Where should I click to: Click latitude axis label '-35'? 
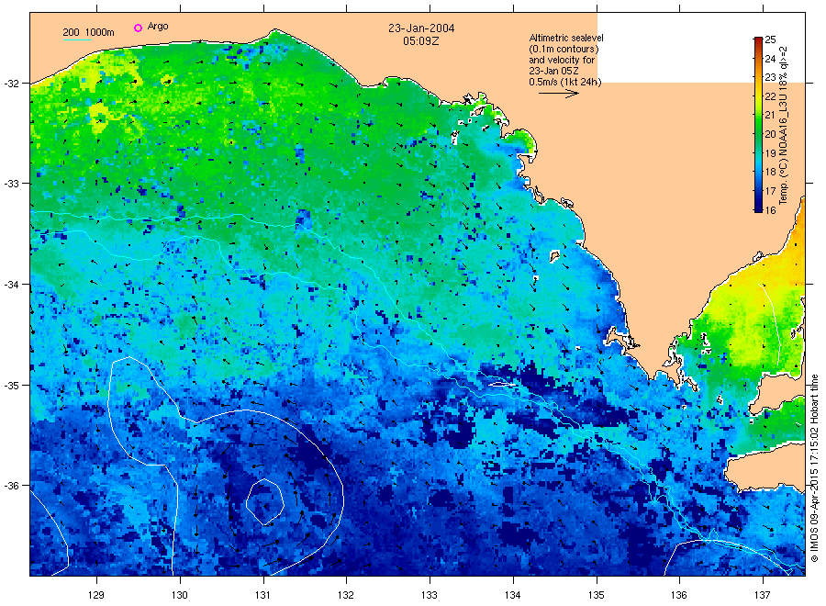[x=12, y=386]
